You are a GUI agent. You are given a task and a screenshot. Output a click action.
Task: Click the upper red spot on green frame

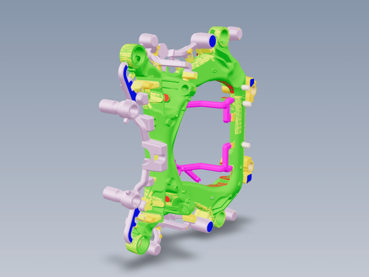coord(166,98)
